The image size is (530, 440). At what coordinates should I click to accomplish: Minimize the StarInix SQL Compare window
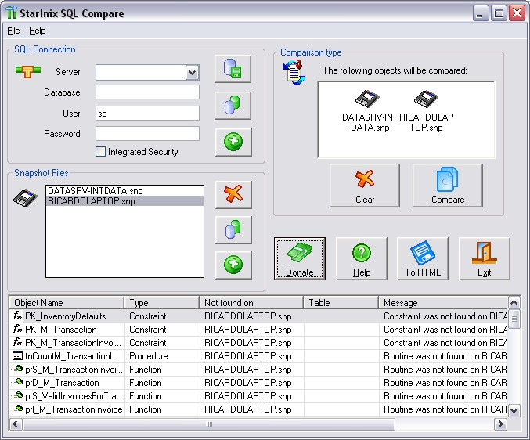tap(480, 14)
